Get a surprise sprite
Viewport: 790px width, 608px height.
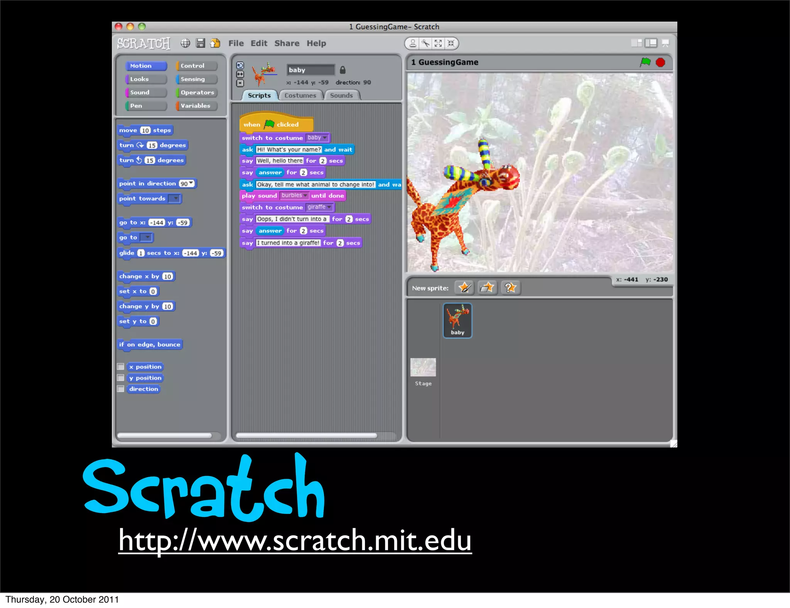pos(510,287)
